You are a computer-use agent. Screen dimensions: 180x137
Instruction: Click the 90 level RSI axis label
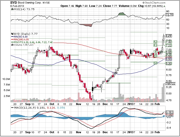click(x=168, y=11)
